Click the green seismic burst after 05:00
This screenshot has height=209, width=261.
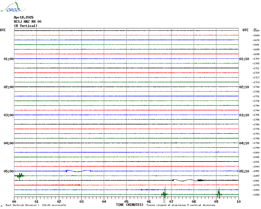click(19, 176)
